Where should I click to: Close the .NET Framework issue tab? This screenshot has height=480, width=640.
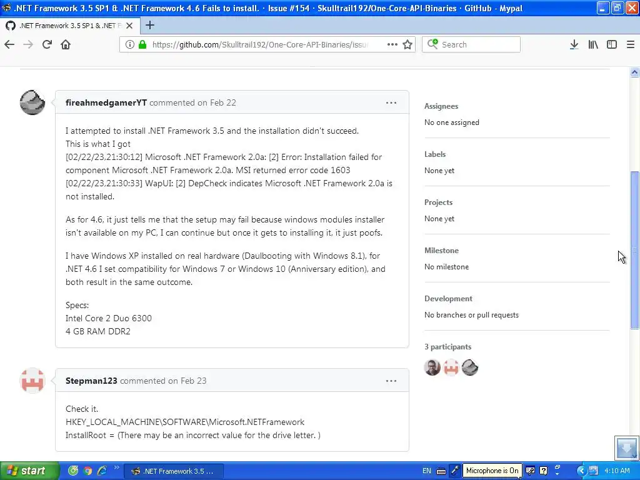click(x=129, y=26)
